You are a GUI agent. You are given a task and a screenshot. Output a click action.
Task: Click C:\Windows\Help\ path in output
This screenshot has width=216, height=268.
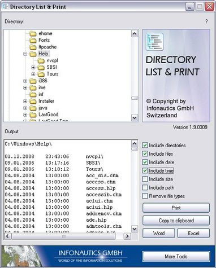tap(28, 144)
